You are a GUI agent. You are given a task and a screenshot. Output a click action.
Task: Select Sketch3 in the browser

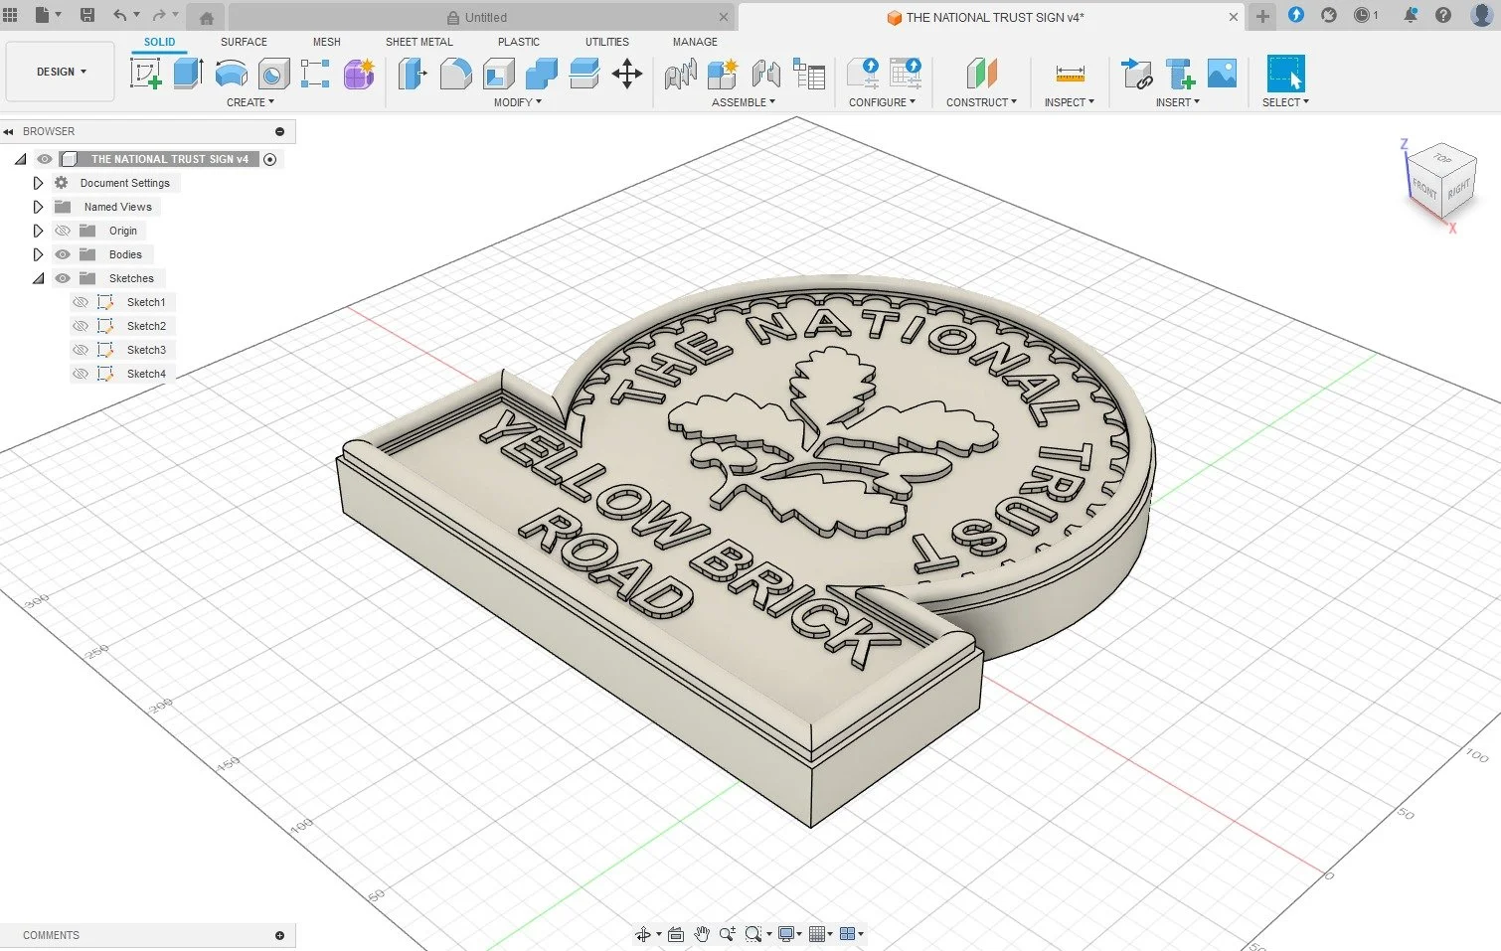(x=146, y=350)
